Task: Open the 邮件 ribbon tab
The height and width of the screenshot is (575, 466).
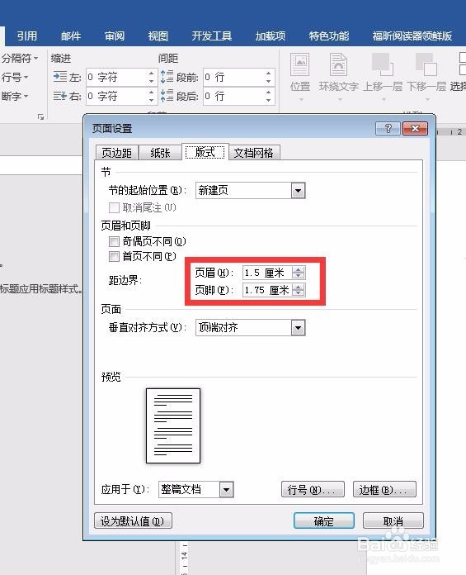Action: tap(71, 36)
